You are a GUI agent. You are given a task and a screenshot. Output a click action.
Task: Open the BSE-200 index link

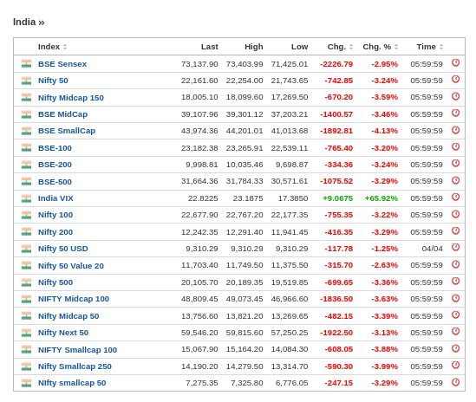point(55,165)
